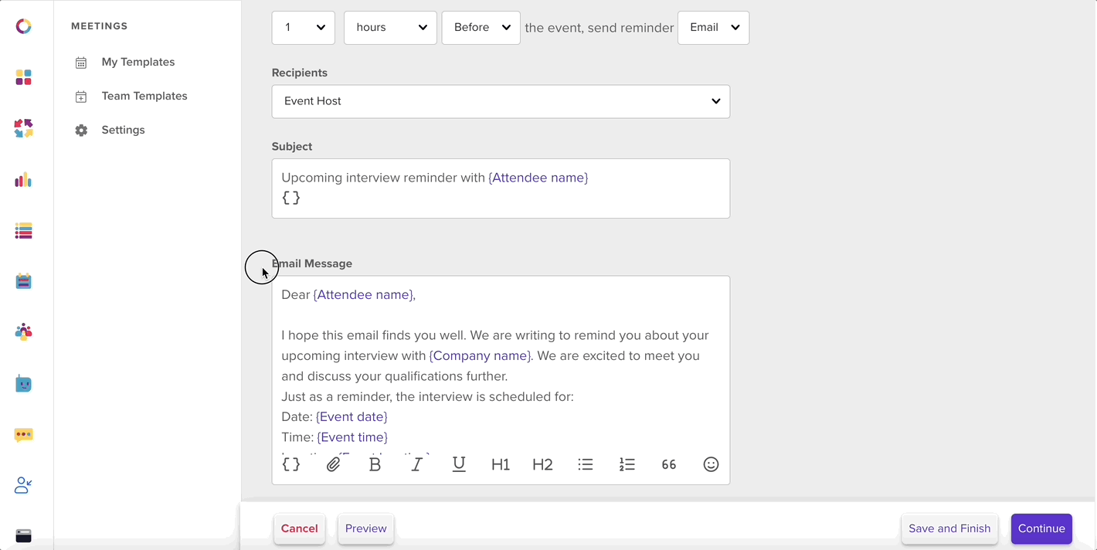Open Team Templates in Meetings menu

point(144,97)
